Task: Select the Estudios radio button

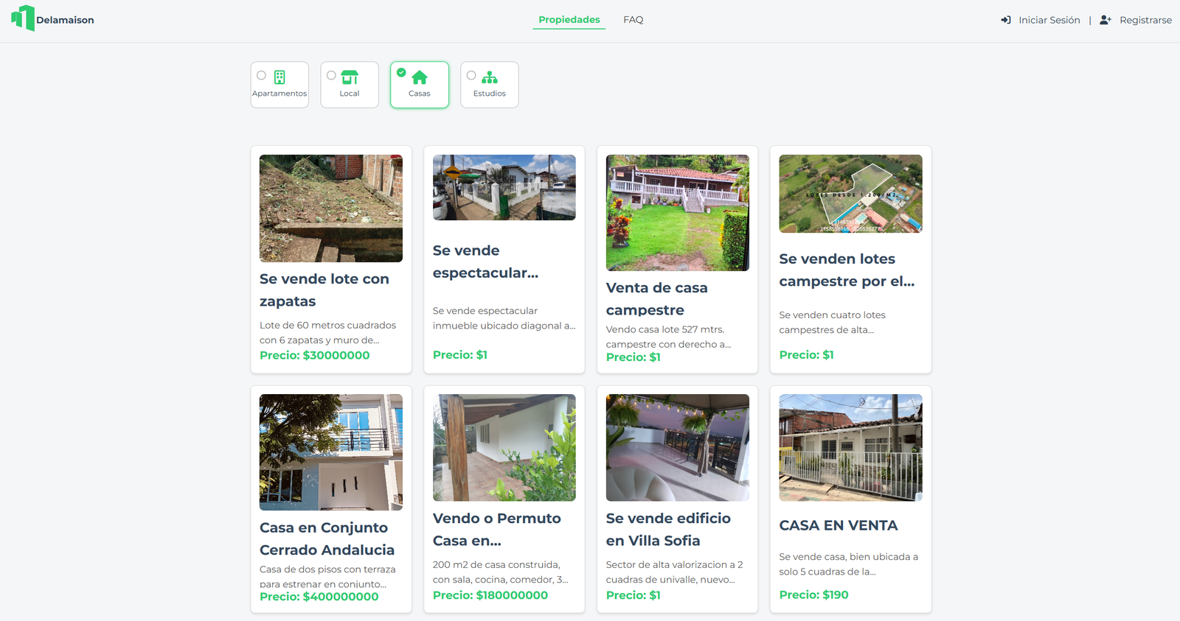Action: click(471, 75)
